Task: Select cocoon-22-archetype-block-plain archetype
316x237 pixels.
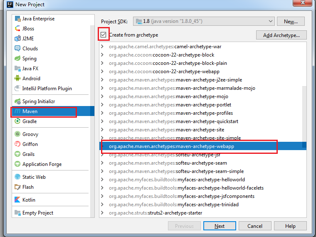Action: coord(203,63)
